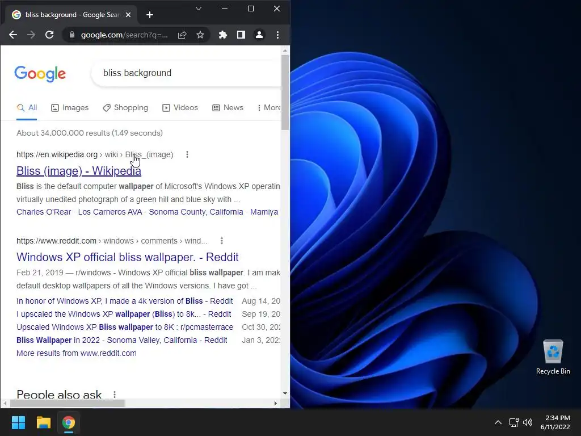Click the Google logo
The width and height of the screenshot is (581, 436).
click(40, 74)
